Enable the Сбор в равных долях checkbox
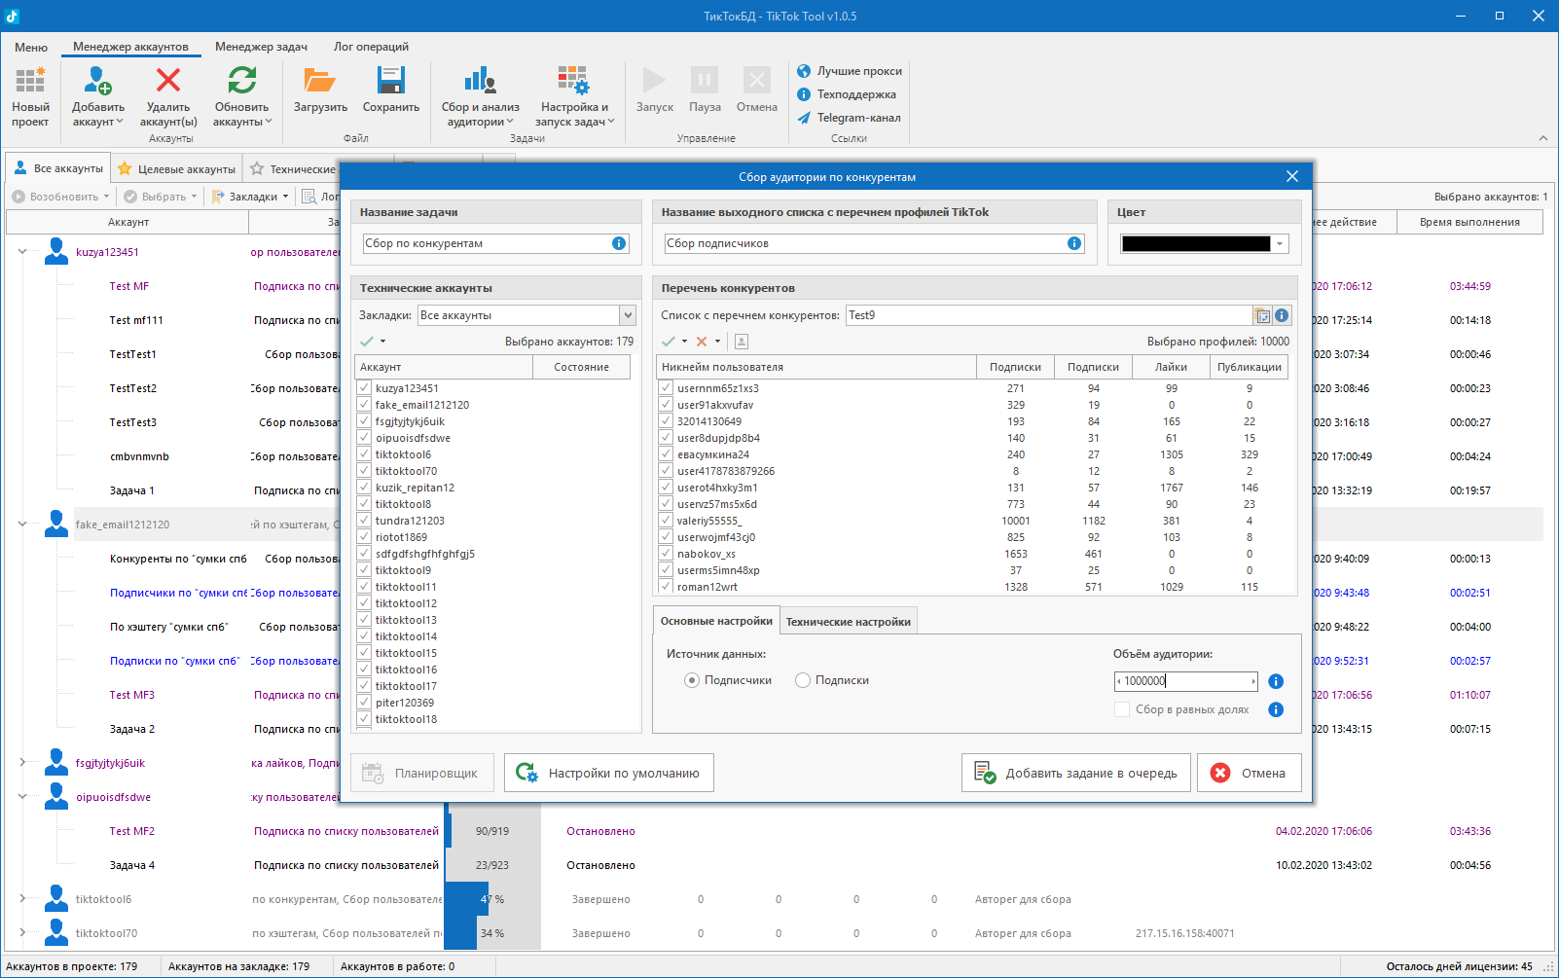Screen dimensions: 1559x978 click(x=1122, y=709)
